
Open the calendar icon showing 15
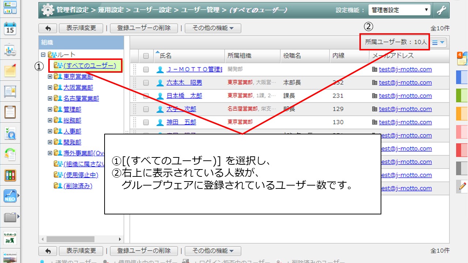(10, 28)
